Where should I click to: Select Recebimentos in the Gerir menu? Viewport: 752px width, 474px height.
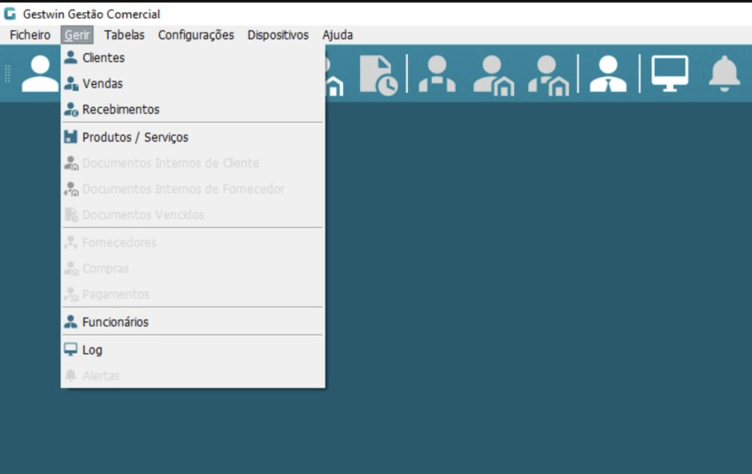tap(120, 110)
